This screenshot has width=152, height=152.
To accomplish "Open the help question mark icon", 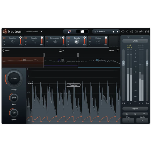I will click(136, 32).
